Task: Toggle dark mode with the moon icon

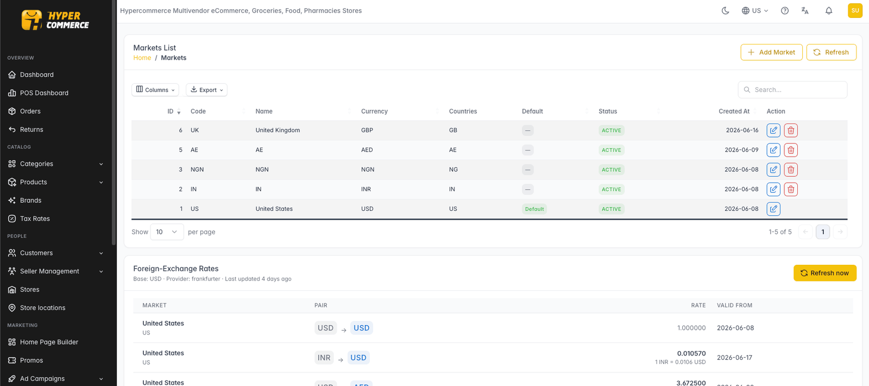Action: 725,10
